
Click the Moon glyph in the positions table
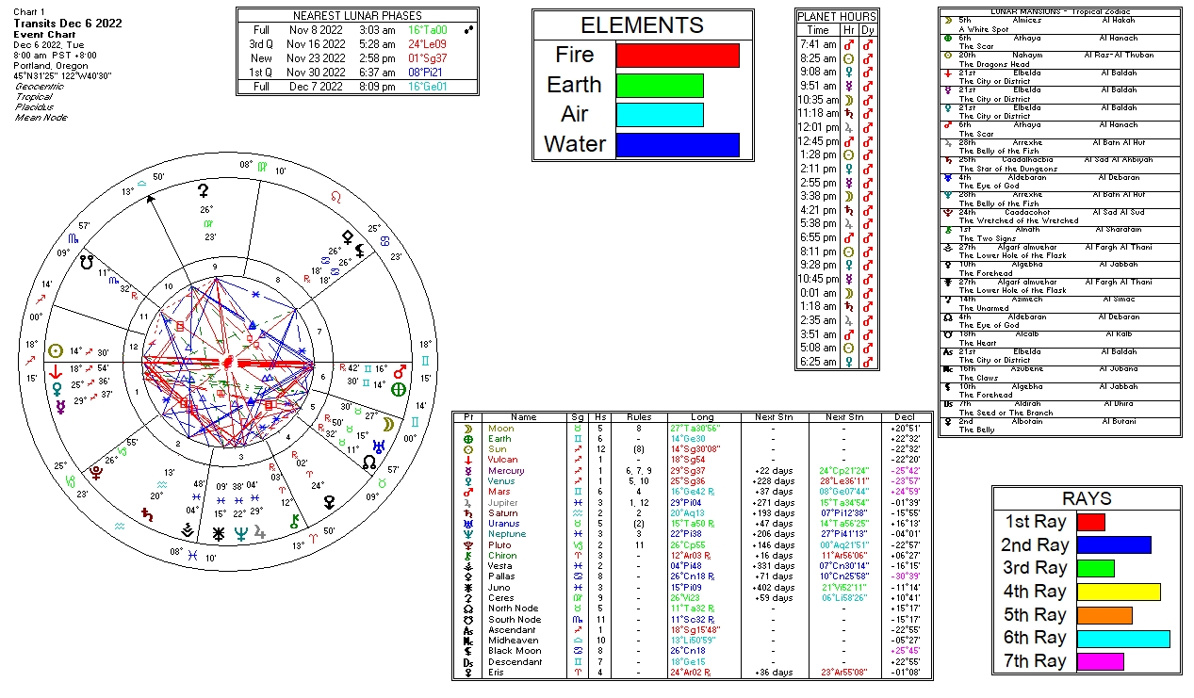[467, 429]
